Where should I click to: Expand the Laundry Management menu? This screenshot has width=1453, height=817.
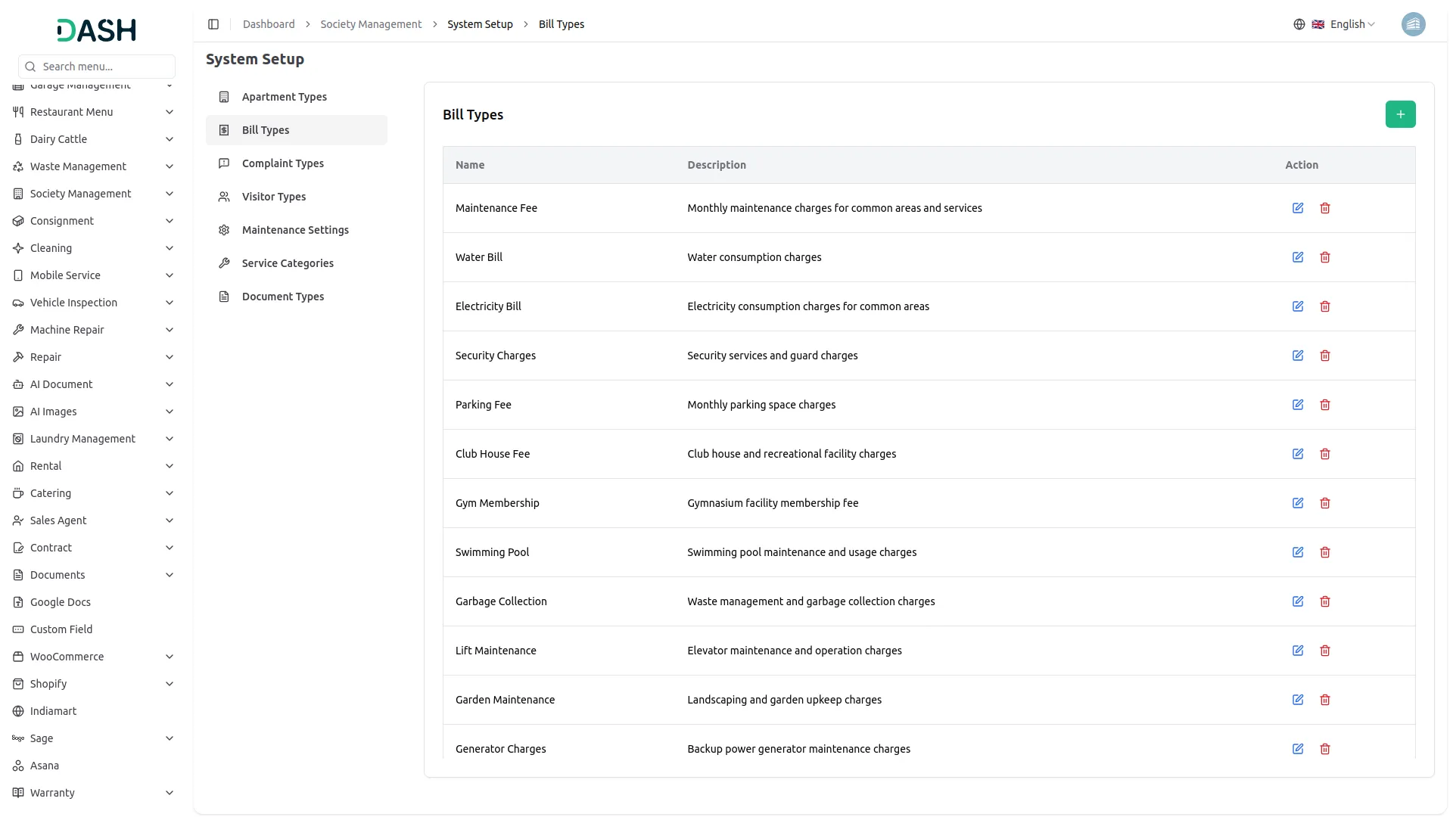pos(94,439)
